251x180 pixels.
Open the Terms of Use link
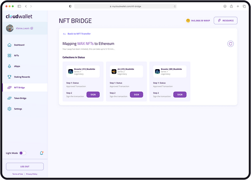click(x=18, y=174)
